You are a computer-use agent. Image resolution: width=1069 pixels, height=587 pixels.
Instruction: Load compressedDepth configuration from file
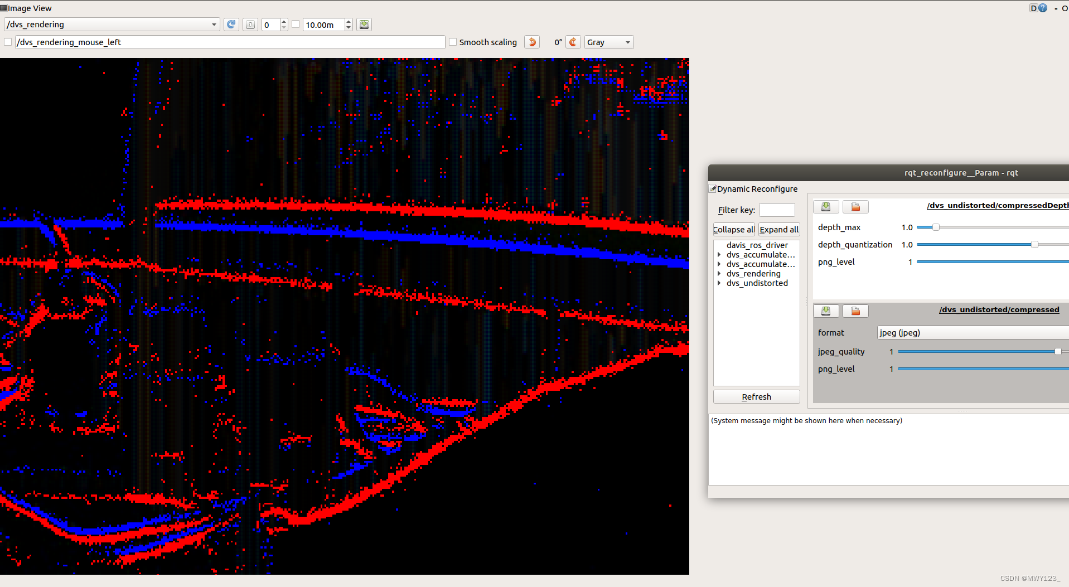tap(855, 207)
